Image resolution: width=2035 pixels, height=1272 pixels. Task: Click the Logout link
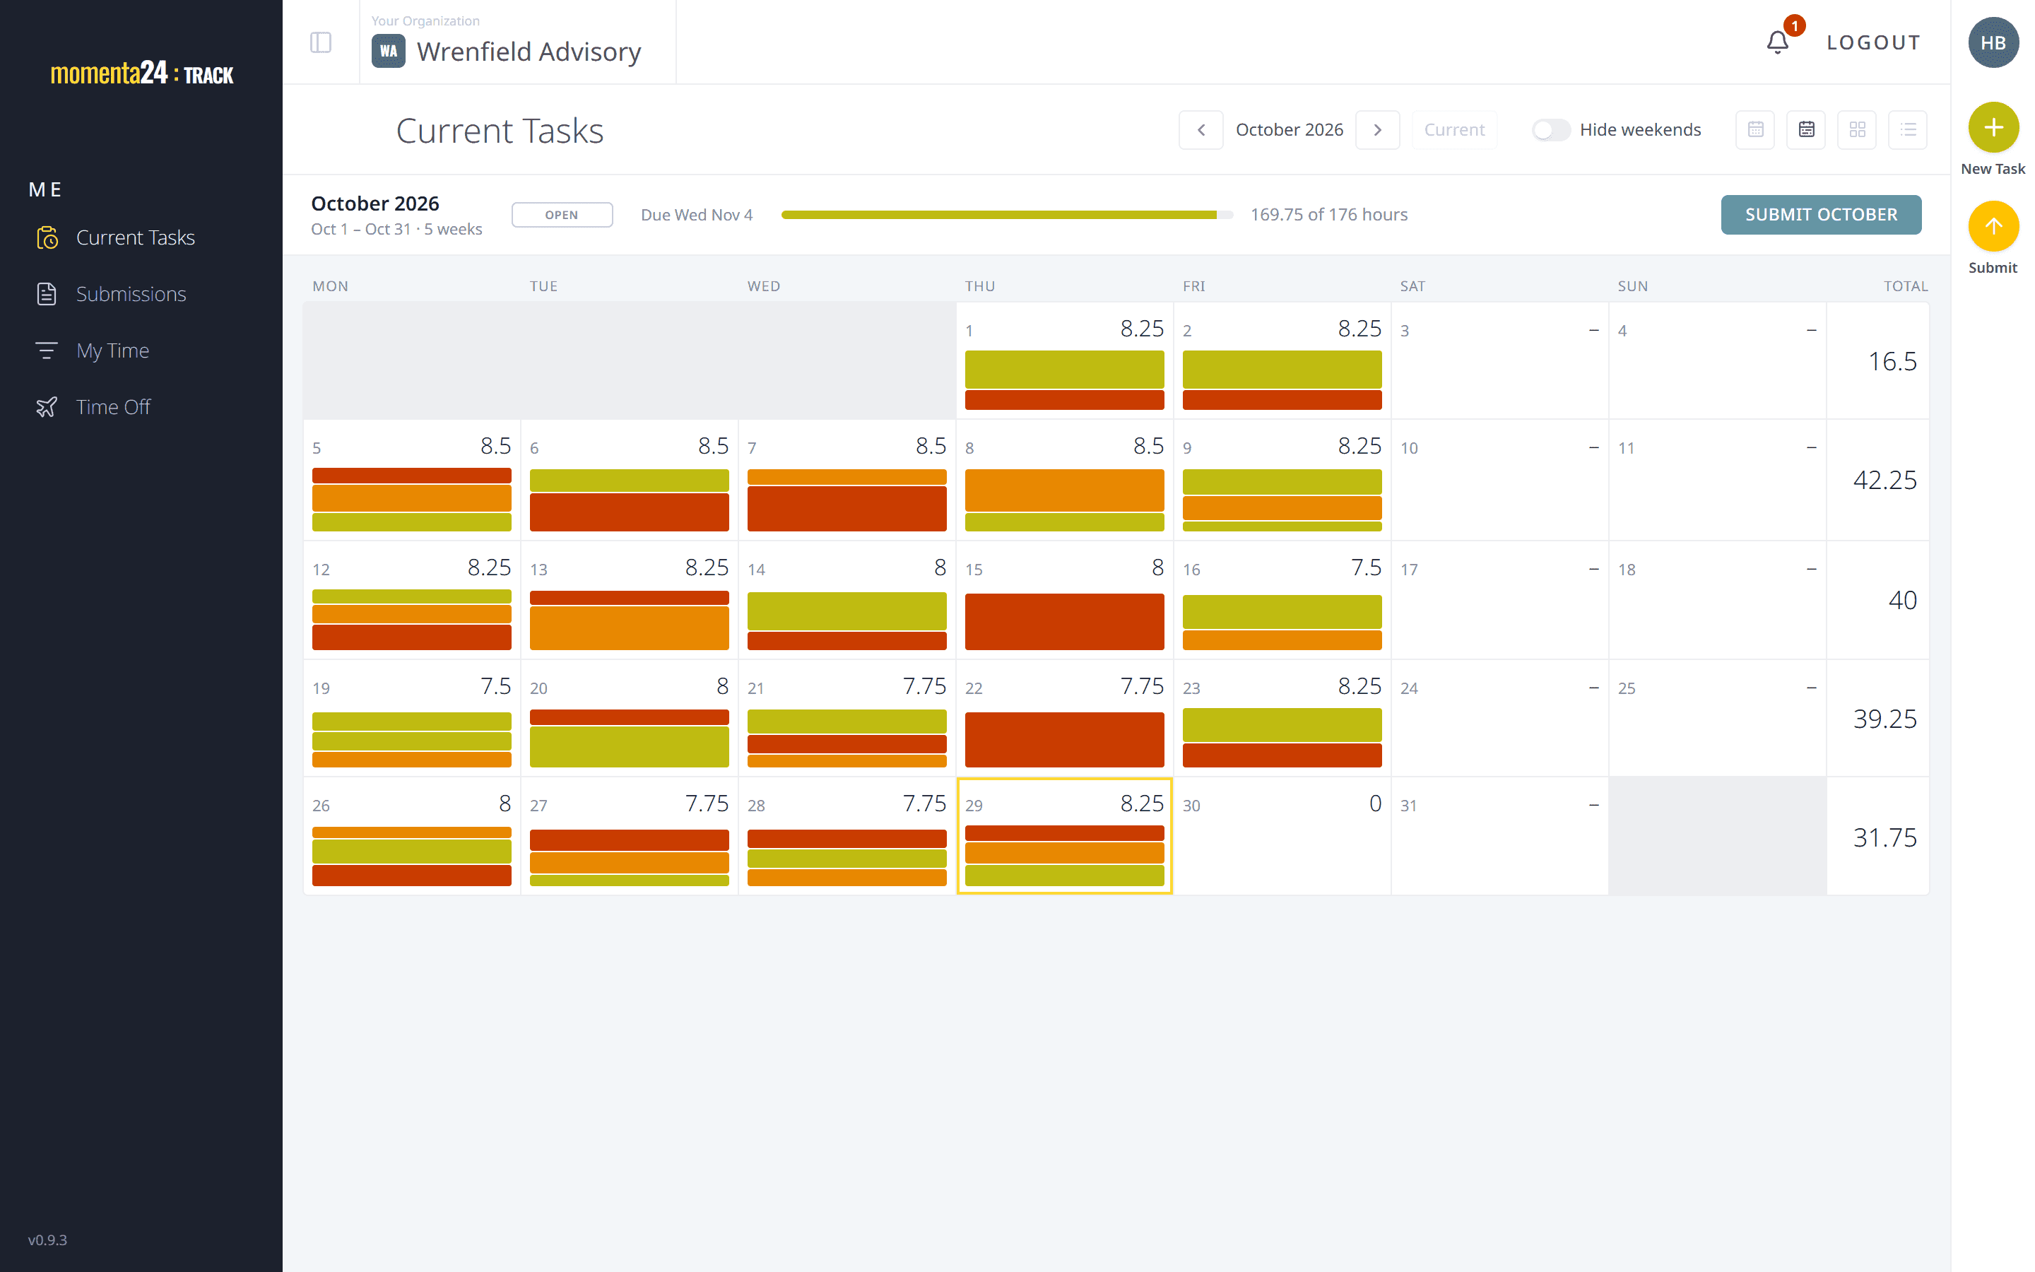point(1874,42)
